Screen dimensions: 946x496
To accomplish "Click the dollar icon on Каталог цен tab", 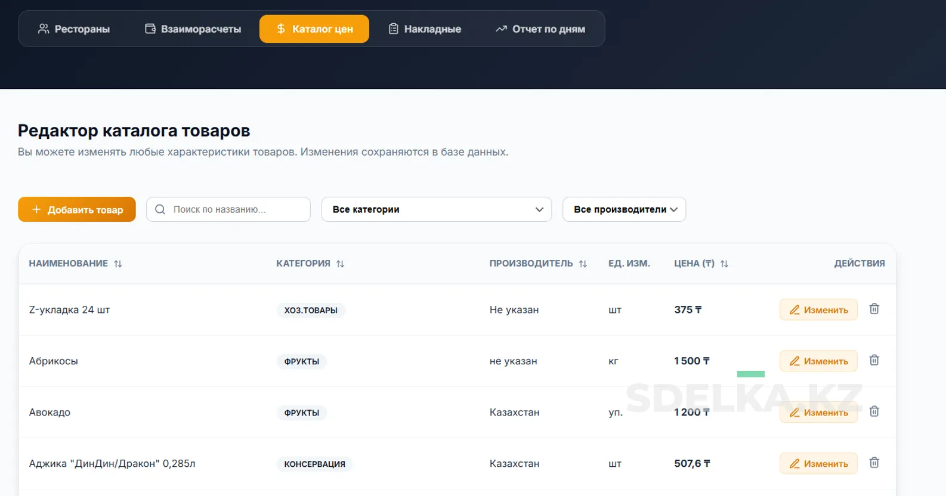I will (x=281, y=29).
